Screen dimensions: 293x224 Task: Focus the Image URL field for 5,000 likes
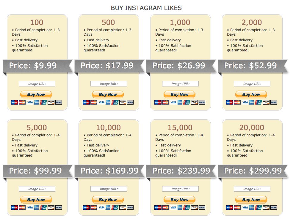click(x=37, y=189)
